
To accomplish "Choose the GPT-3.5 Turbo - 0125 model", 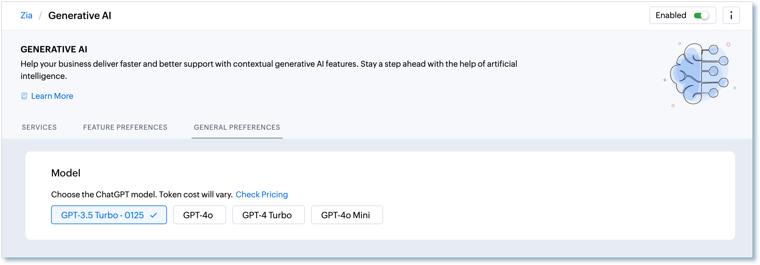I will [109, 215].
